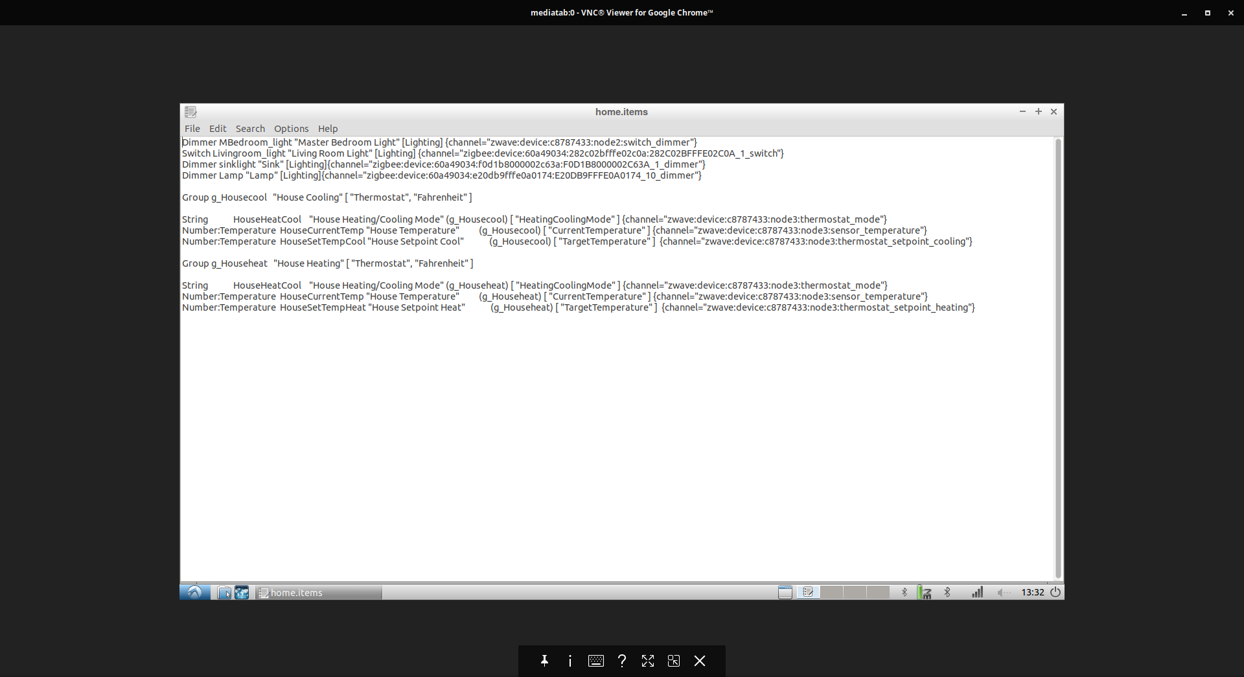This screenshot has width=1244, height=677.
Task: Click the editor vertical scrollbar
Action: 1058,358
